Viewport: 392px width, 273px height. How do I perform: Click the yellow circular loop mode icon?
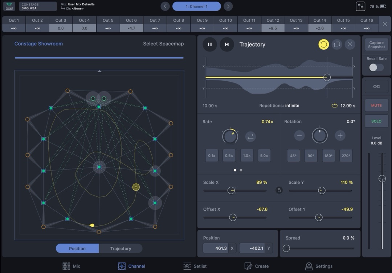pos(323,45)
